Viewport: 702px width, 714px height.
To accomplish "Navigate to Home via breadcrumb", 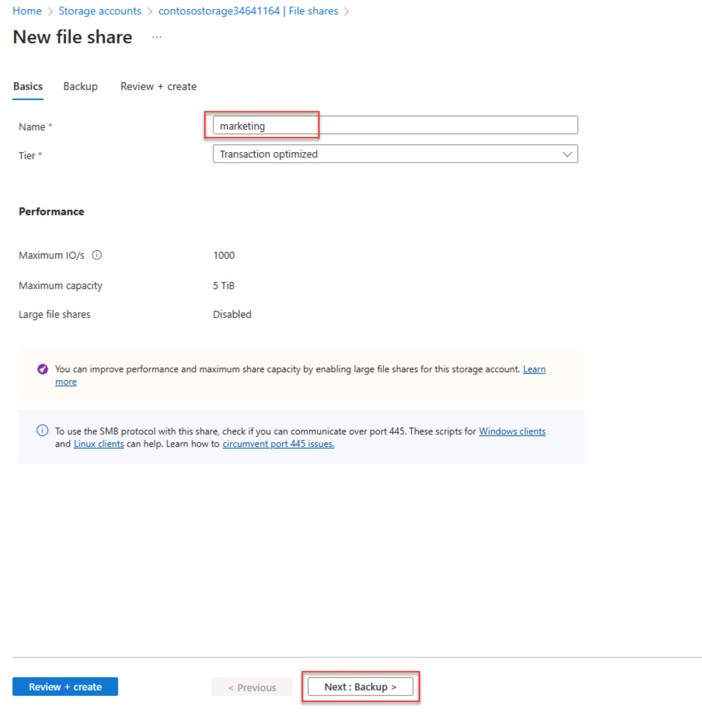I will (x=27, y=10).
